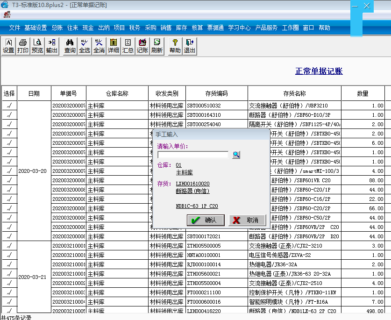Open the 帮助 help toolbar icon
Viewport: 391px width, 320px height.
(x=175, y=46)
